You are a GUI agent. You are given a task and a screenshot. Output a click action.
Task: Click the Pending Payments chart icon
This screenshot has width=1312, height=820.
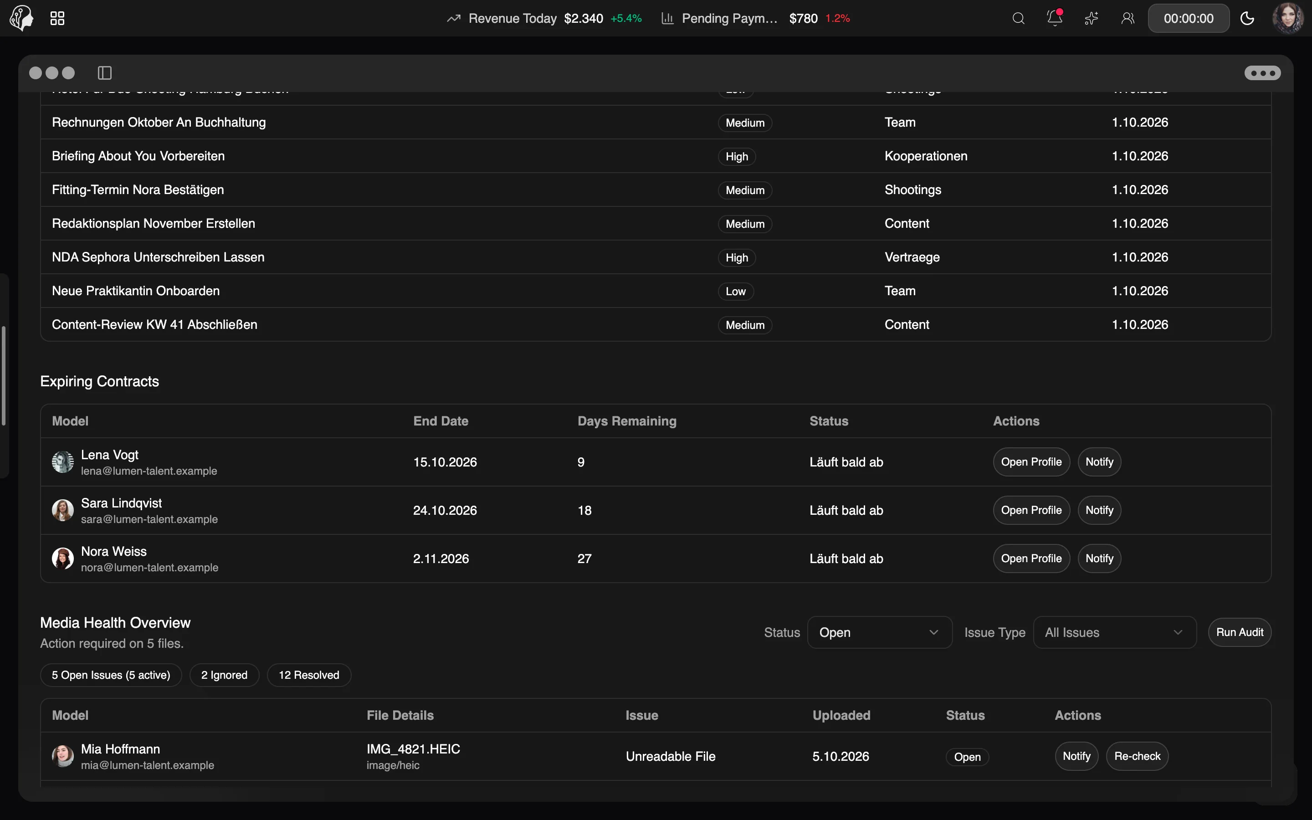click(667, 18)
